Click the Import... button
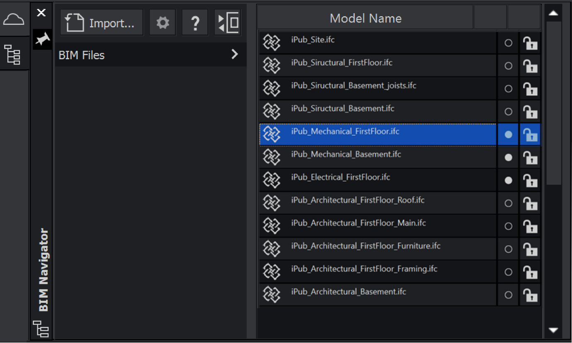Screen dimensions: 572x343 [102, 23]
